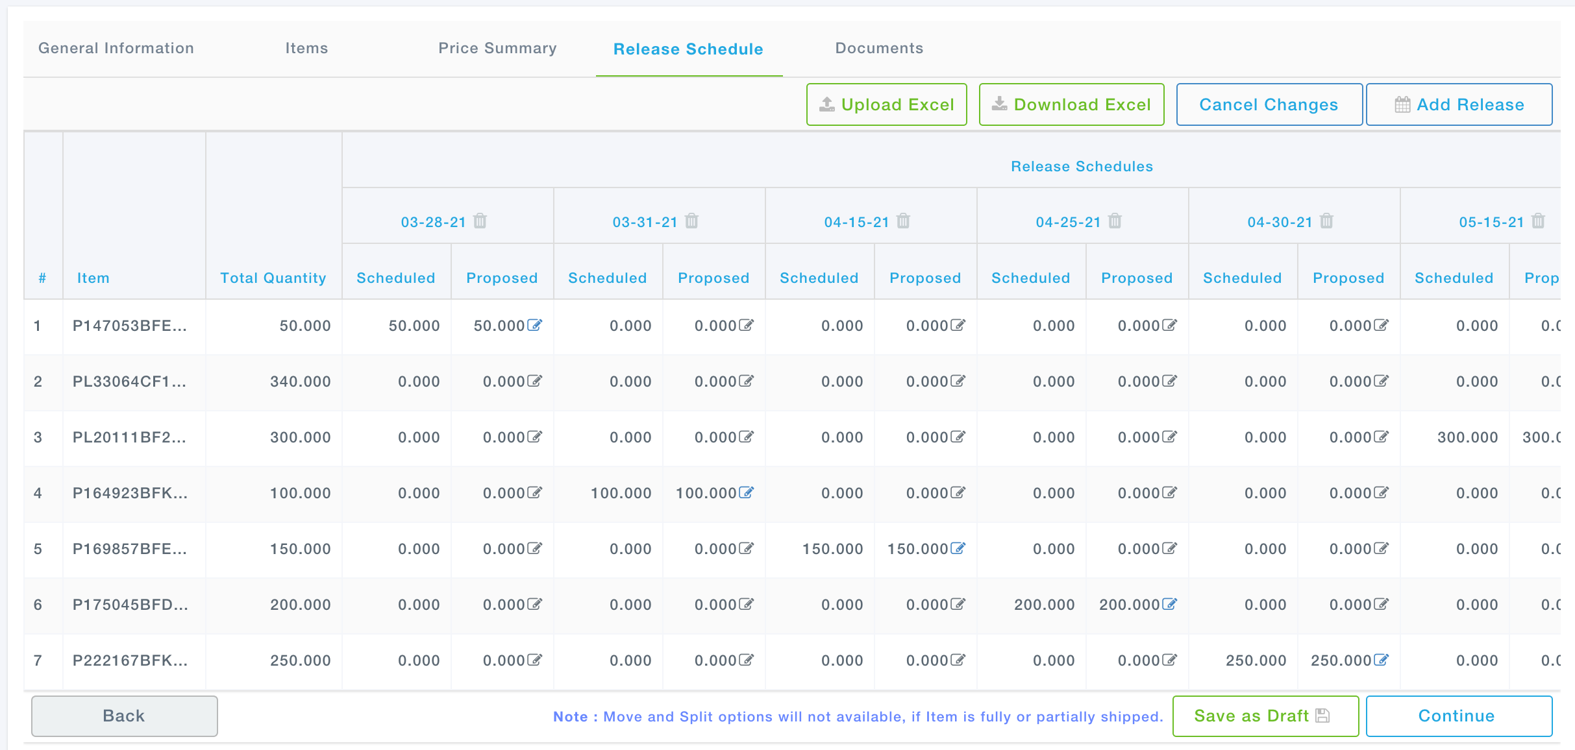Edit proposed 0.000 under 03-28-21 for PL33064CF1
The height and width of the screenshot is (750, 1575).
[534, 381]
